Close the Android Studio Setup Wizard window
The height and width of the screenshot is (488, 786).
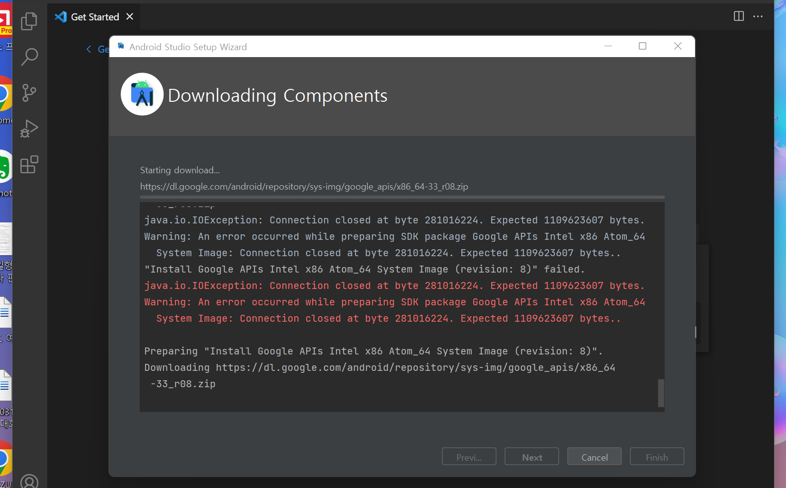(678, 46)
